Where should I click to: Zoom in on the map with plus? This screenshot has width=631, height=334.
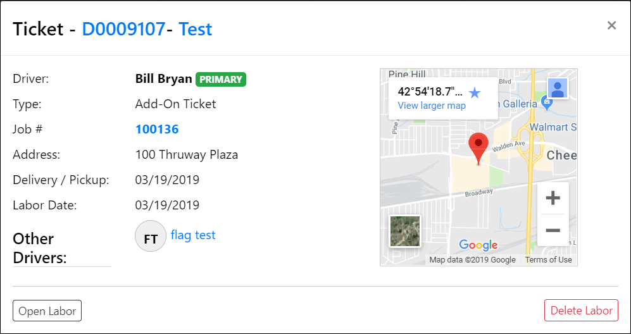click(553, 198)
